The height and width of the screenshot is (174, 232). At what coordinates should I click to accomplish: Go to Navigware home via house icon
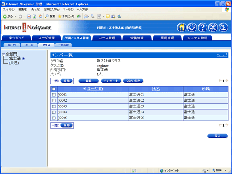[181, 27]
